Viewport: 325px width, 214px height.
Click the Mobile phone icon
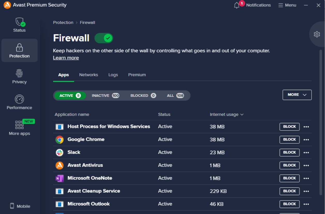[x=12, y=206]
